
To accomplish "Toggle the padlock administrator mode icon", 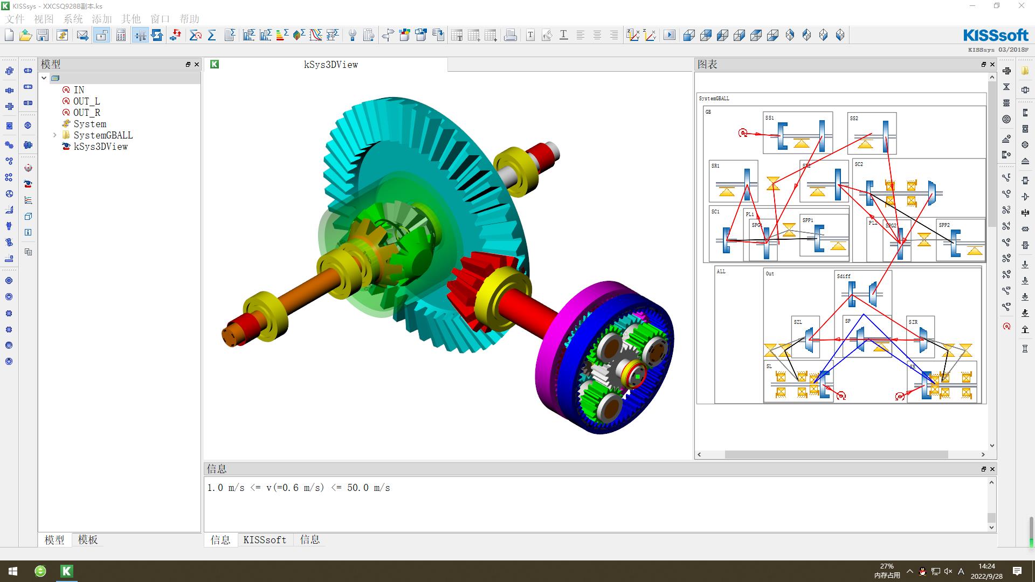I will tap(101, 36).
